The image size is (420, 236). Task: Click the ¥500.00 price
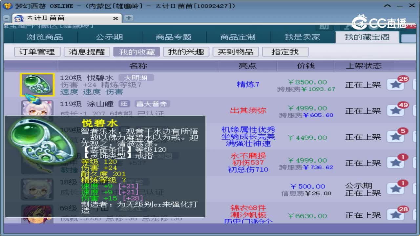tap(307, 187)
